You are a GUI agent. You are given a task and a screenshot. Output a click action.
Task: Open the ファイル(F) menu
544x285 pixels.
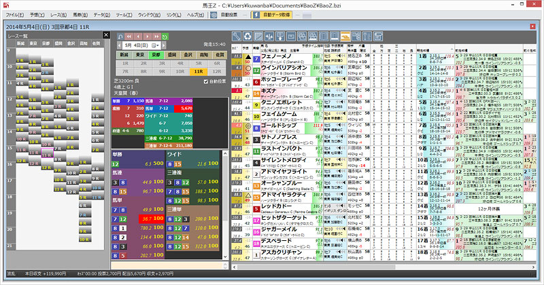pos(14,15)
